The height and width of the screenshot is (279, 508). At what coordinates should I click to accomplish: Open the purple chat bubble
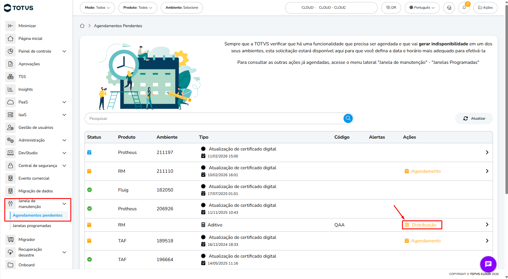tap(488, 264)
